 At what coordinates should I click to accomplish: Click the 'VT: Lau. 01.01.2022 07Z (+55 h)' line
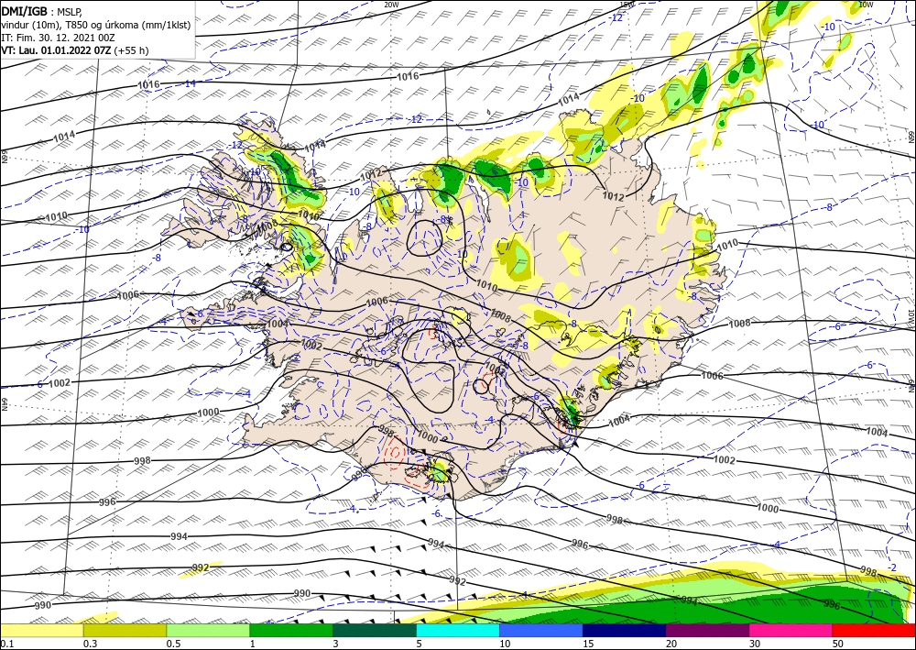(75, 50)
